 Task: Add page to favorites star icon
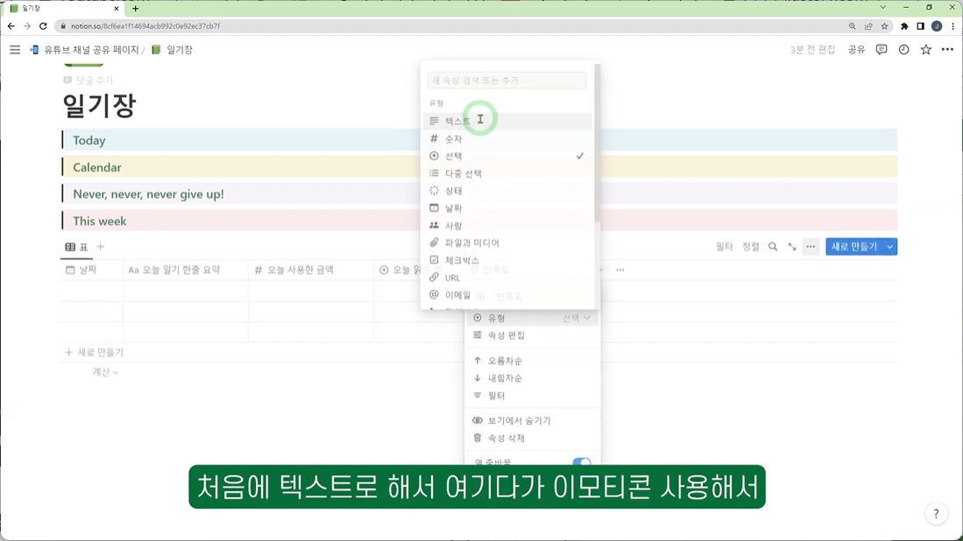coord(925,50)
